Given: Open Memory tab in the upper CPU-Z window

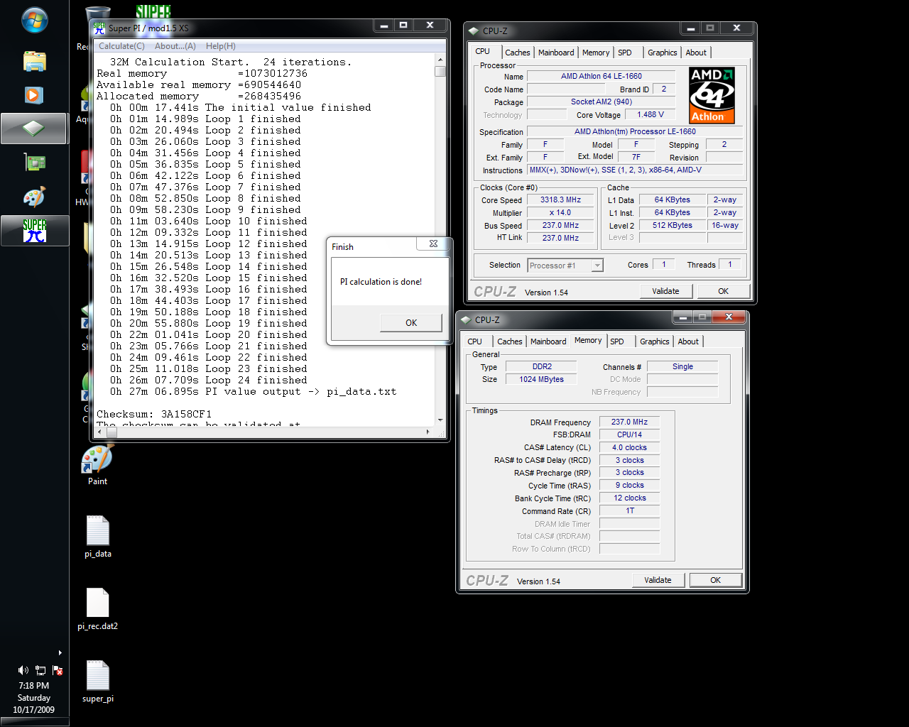Looking at the screenshot, I should (x=596, y=53).
